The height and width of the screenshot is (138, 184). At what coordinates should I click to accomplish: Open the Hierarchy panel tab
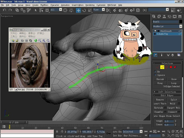[164, 17]
